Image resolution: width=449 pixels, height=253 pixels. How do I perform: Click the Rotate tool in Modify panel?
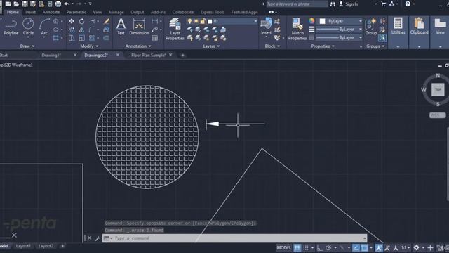pyautogui.click(x=82, y=21)
